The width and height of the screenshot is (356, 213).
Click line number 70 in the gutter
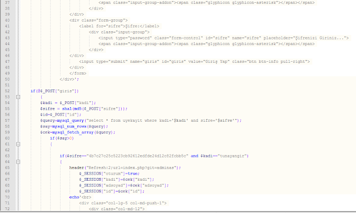(7, 197)
